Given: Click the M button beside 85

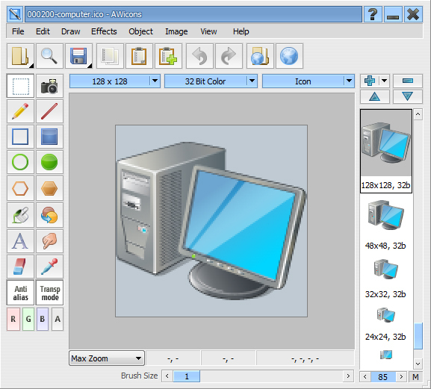Looking at the screenshot, I should [x=415, y=377].
